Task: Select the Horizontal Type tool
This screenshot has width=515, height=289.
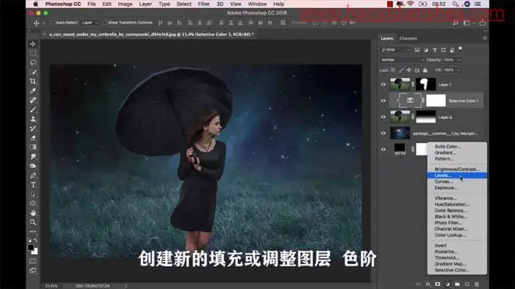Action: point(33,185)
